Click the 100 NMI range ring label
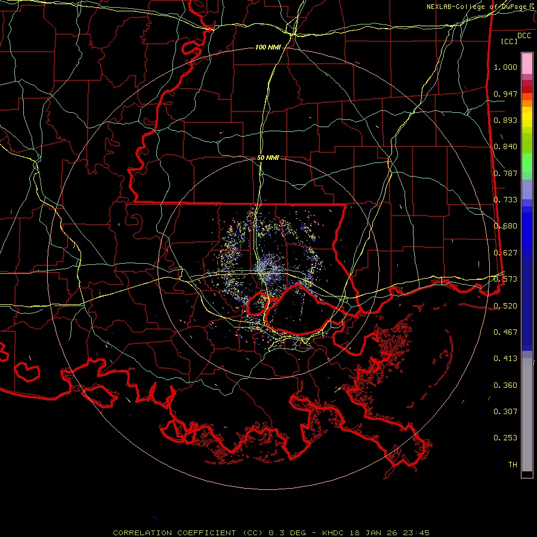The width and height of the screenshot is (537, 537). (x=268, y=47)
